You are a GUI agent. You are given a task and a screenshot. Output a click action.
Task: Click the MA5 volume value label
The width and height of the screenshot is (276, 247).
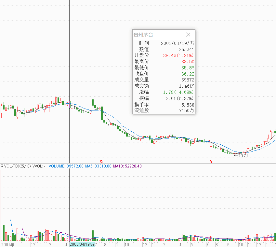[98, 166]
